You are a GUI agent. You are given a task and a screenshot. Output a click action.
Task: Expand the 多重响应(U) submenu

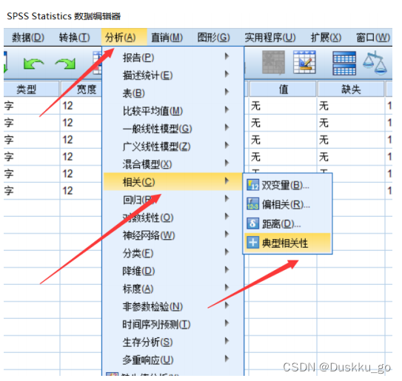tap(173, 360)
